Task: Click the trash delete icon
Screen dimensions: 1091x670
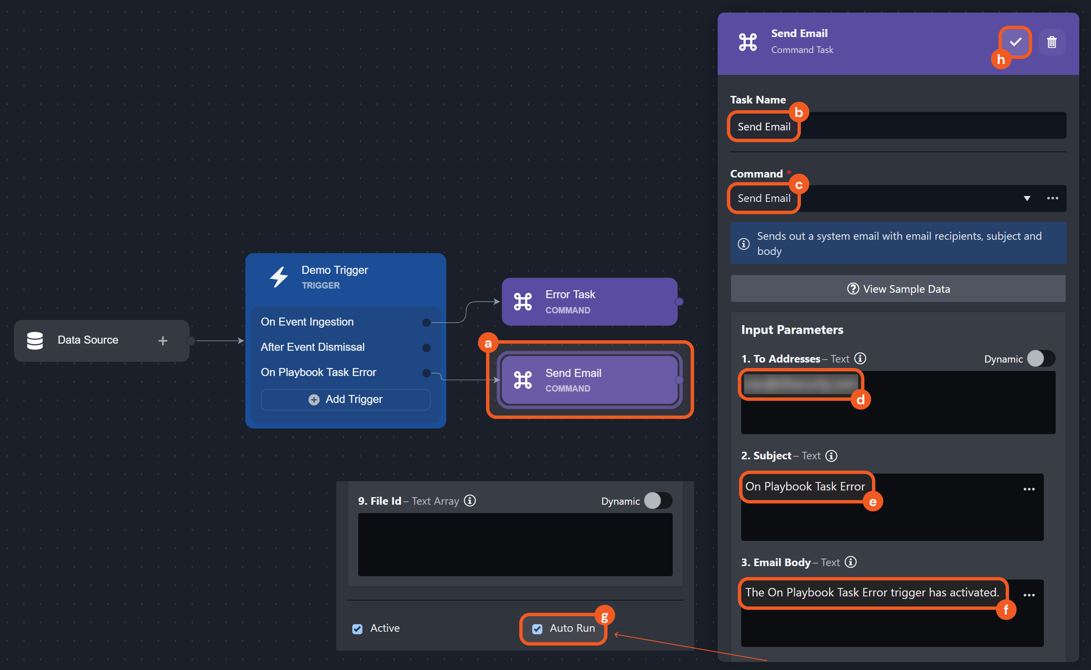Action: point(1051,42)
